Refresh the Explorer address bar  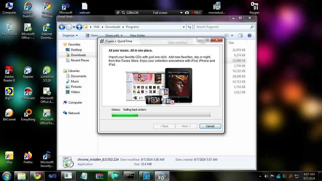point(189,27)
